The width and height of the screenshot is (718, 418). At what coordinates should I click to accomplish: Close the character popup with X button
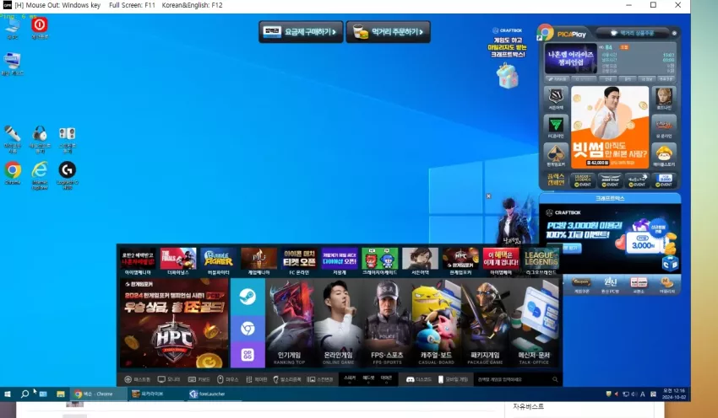(x=488, y=196)
